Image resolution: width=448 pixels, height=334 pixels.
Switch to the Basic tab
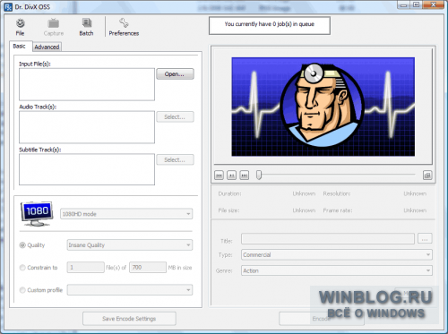pos(19,47)
